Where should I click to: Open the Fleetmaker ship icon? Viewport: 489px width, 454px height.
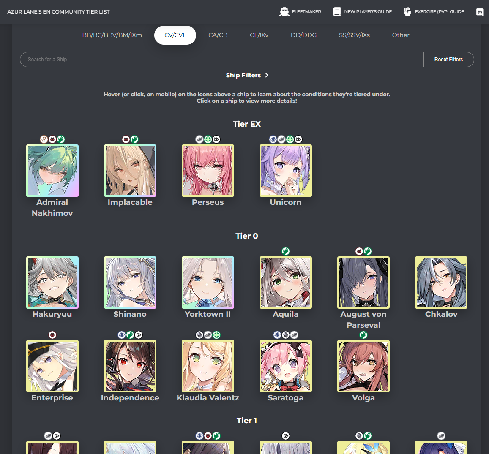coord(284,11)
